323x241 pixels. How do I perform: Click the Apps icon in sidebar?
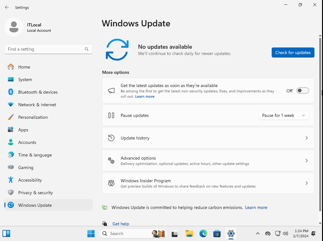11,129
